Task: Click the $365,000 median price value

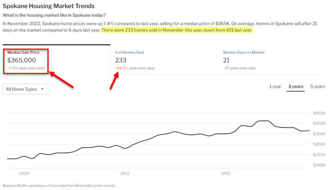Action: 22,60
